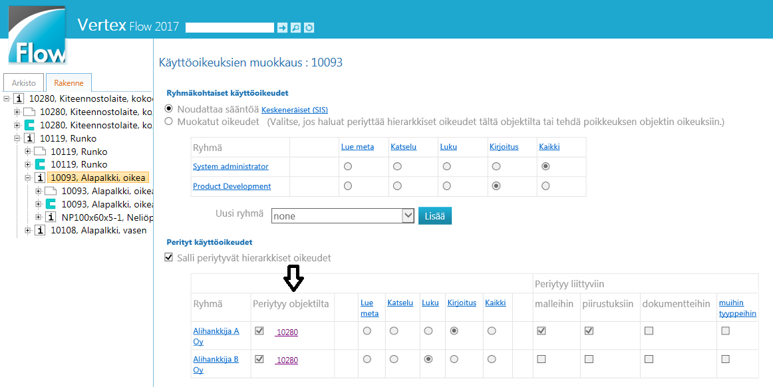Click the item icon of NP100x60x5-1 node
This screenshot has width=773, height=387.
[x=51, y=217]
